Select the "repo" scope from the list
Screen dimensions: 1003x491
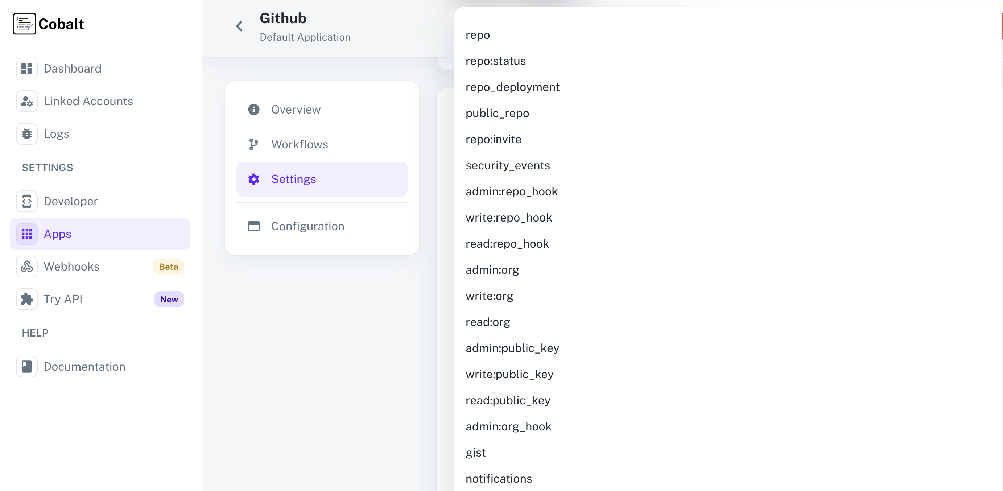point(478,35)
